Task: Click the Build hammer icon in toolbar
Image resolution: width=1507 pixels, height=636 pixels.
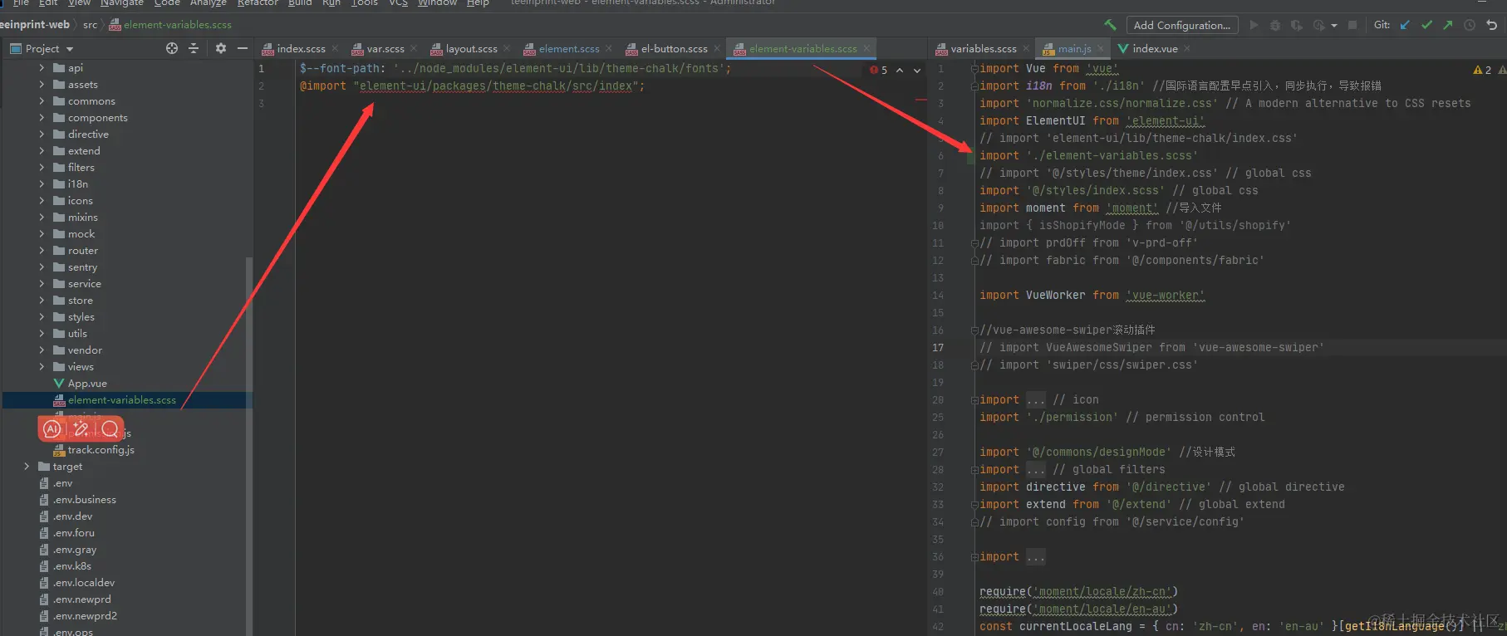Action: 1110,25
